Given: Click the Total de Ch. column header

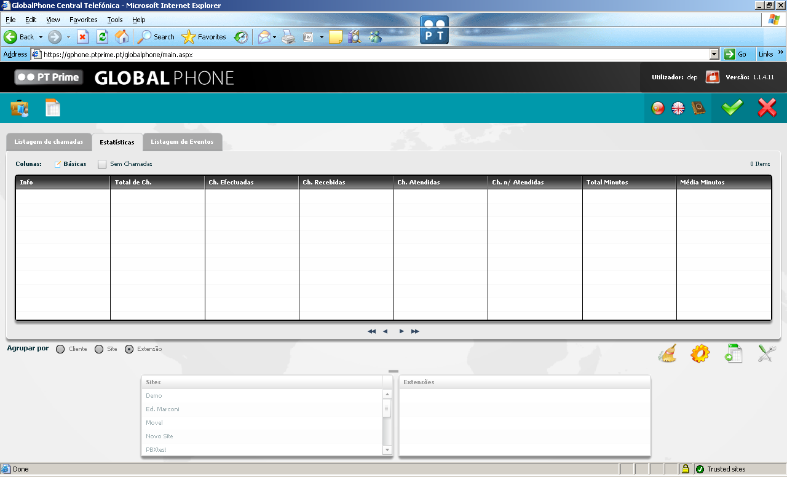Looking at the screenshot, I should tap(157, 182).
